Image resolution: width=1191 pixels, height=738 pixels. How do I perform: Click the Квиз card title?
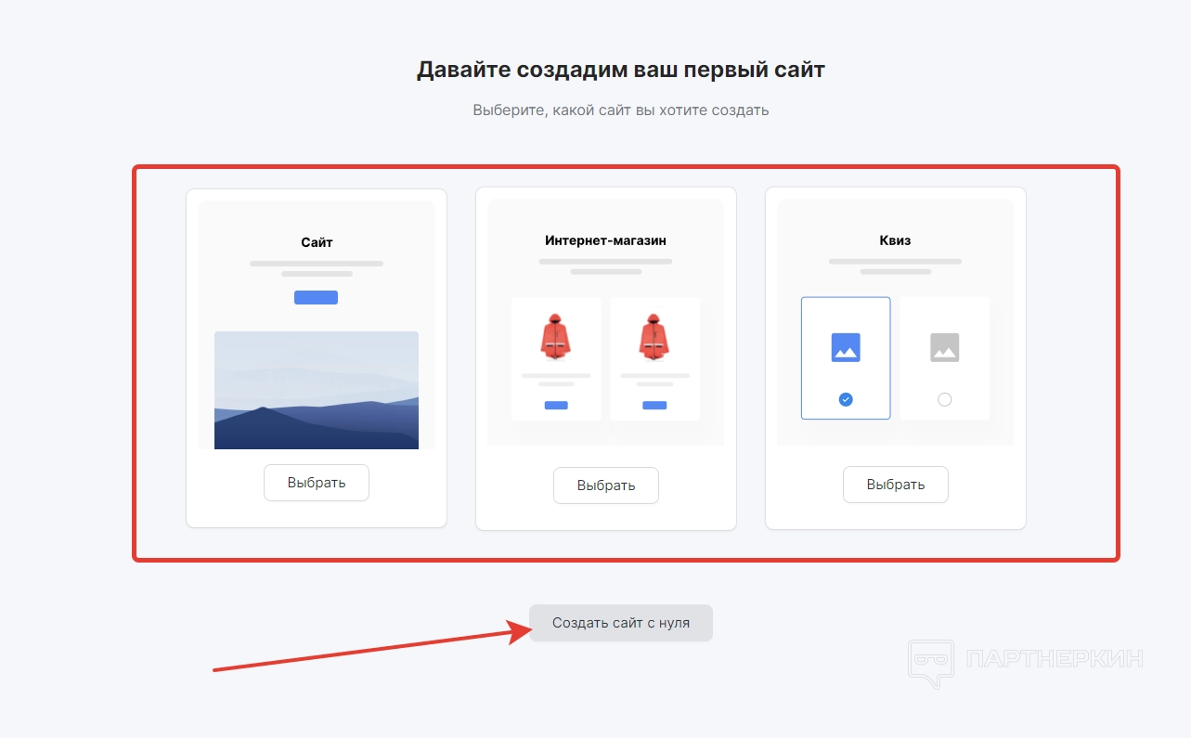tap(896, 240)
